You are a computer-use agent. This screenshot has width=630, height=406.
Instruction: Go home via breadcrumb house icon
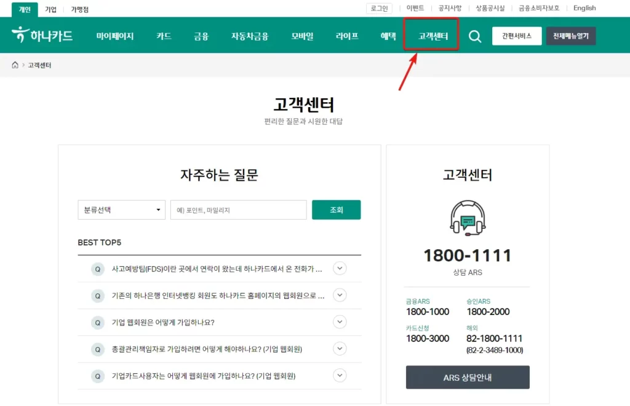click(15, 65)
